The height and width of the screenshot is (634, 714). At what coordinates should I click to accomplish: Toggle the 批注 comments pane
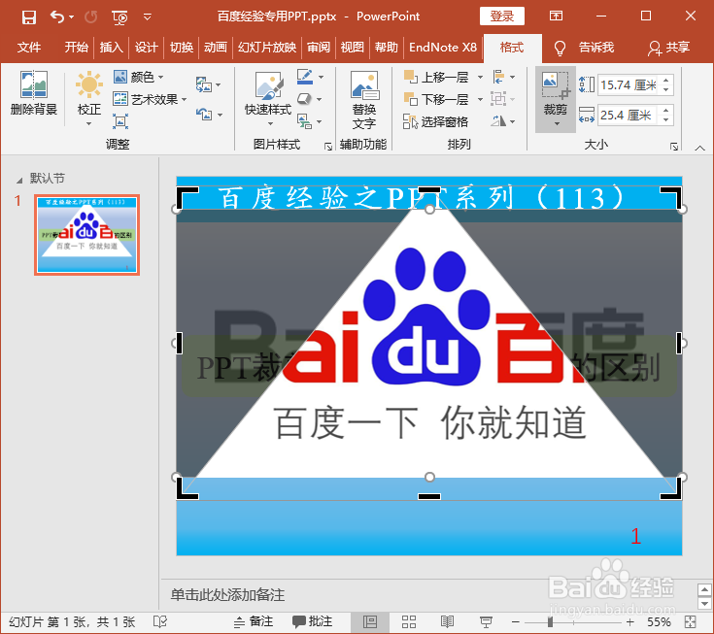[312, 621]
